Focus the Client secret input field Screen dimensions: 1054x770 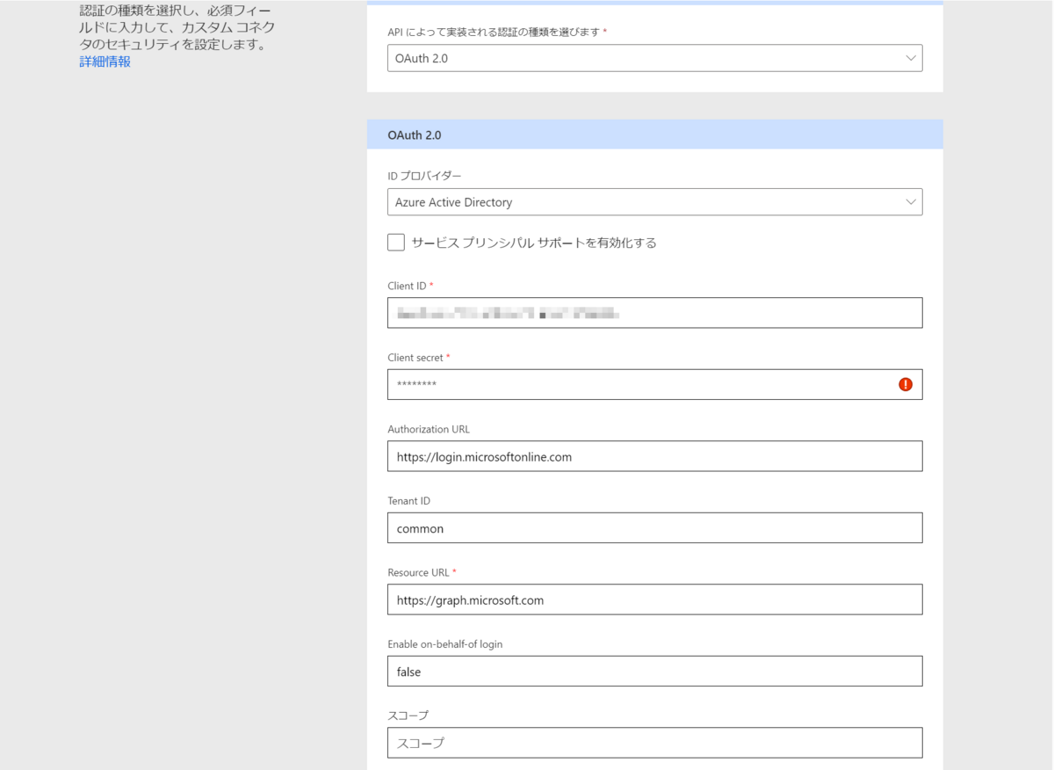click(x=655, y=384)
